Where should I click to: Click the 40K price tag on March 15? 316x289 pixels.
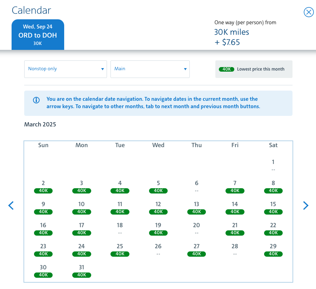tap(273, 212)
